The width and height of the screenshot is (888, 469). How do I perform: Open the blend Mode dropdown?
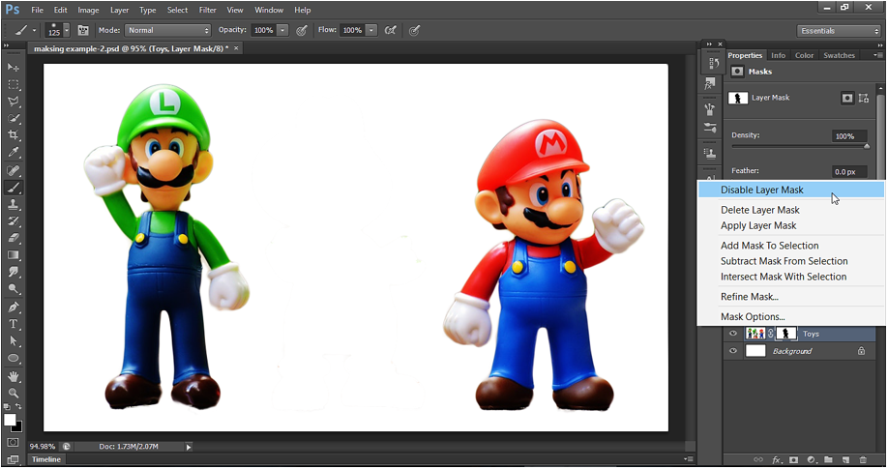click(167, 31)
